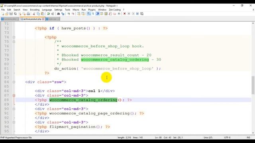Click 'have_posts()' on line 72
The height and width of the screenshot is (143, 255).
pyautogui.click(x=76, y=28)
